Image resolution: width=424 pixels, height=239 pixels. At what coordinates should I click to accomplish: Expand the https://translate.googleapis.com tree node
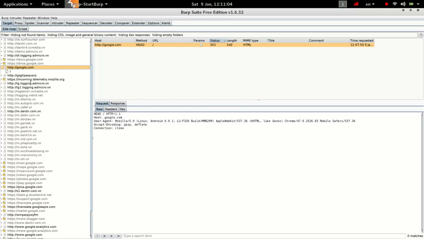coord(1,207)
